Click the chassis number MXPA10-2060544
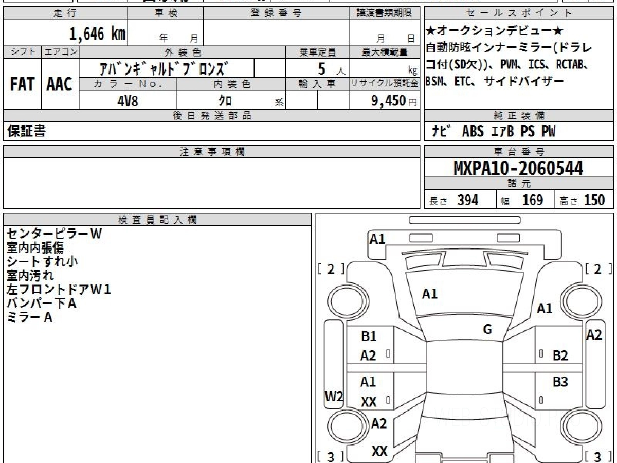This screenshot has width=617, height=463. pyautogui.click(x=518, y=168)
